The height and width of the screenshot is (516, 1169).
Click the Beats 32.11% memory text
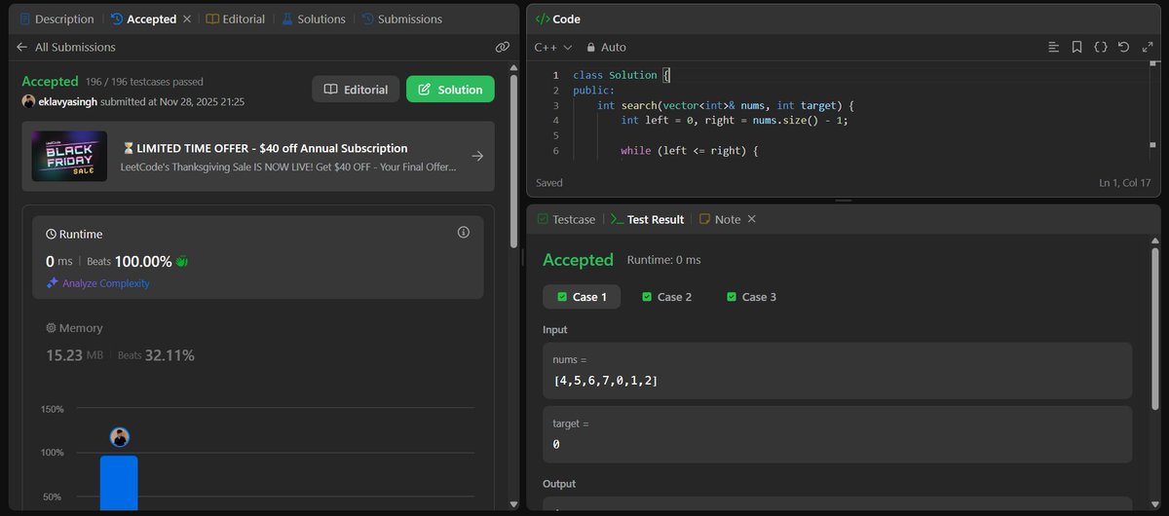pos(156,355)
